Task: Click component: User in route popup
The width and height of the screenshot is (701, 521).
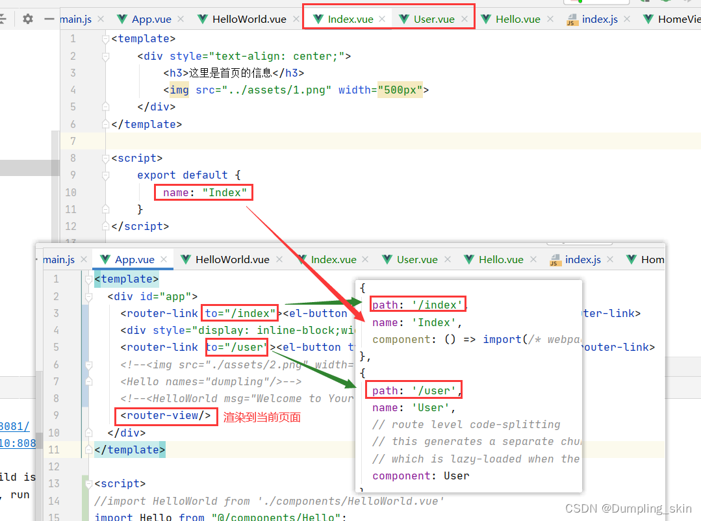Action: [x=421, y=476]
